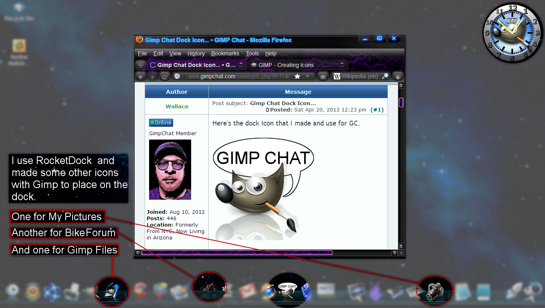This screenshot has height=308, width=545.
Task: Click the Posts: 446 text
Action: (x=161, y=218)
